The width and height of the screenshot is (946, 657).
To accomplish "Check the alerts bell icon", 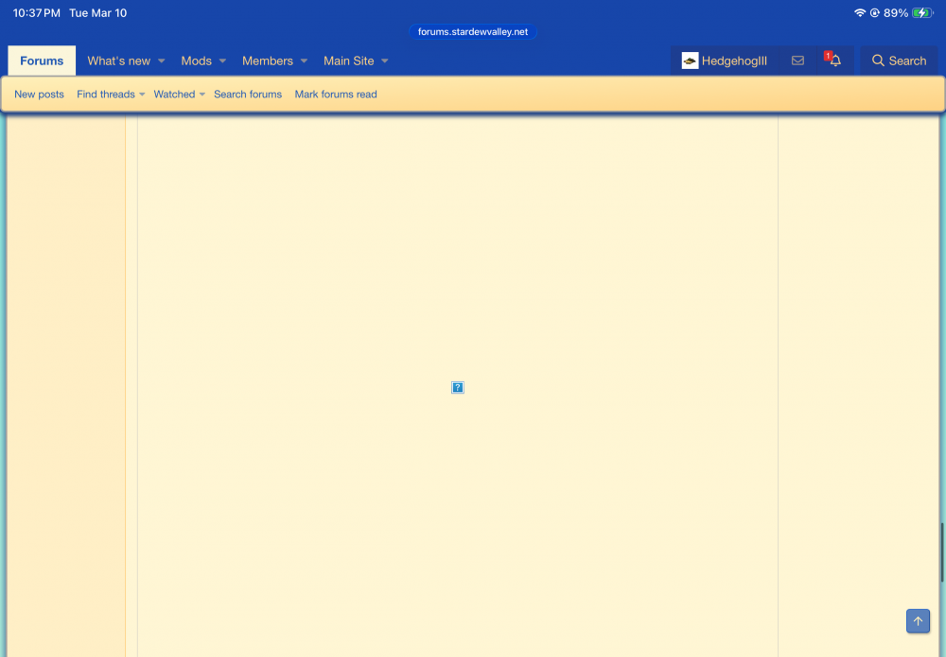I will click(834, 61).
